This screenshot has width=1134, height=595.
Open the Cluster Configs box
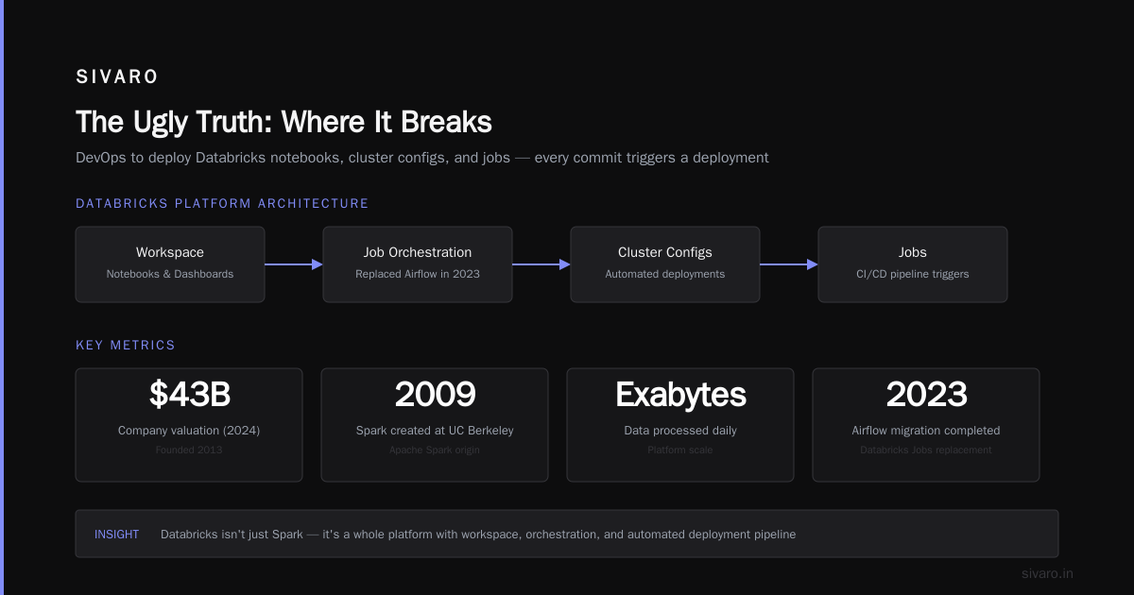(665, 264)
